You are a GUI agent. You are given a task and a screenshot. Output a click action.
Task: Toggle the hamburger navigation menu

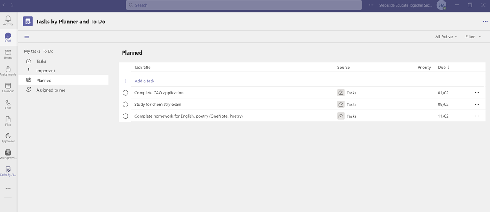[x=27, y=36]
